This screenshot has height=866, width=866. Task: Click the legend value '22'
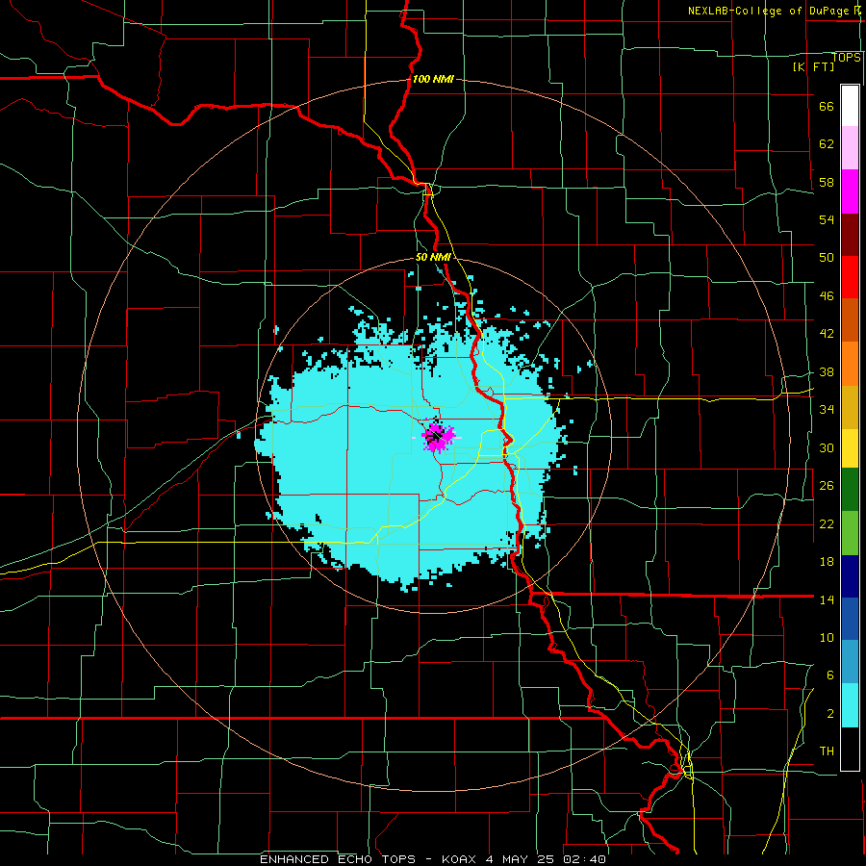click(827, 524)
